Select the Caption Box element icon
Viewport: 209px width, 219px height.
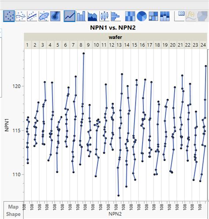179,16
